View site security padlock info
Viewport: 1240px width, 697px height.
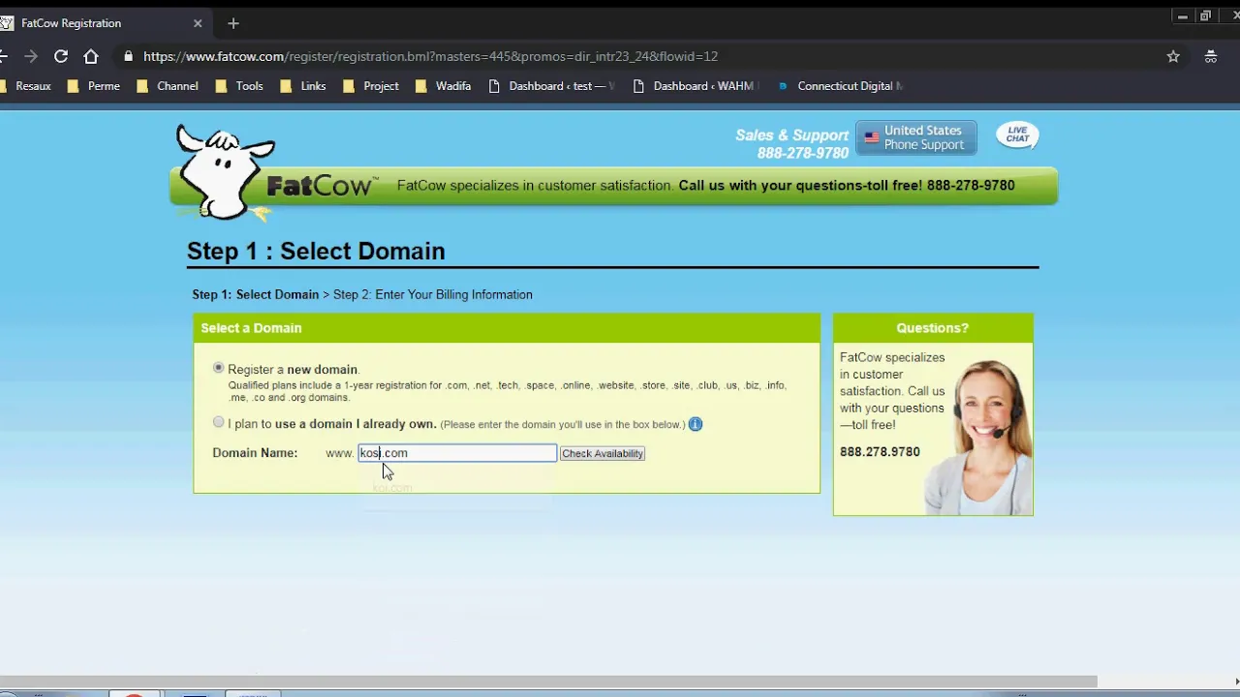[x=128, y=56]
